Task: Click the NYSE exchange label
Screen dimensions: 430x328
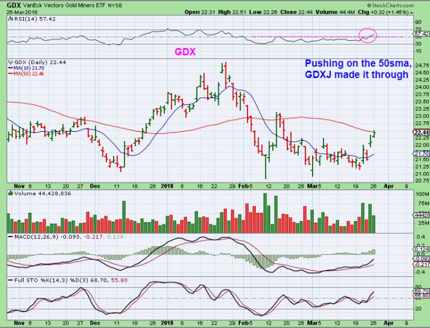Action: (115, 6)
